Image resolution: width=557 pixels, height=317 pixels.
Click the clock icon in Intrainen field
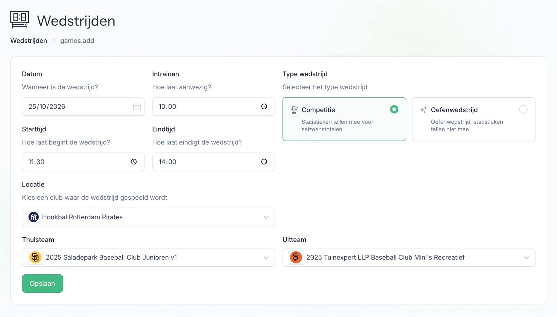pyautogui.click(x=264, y=106)
